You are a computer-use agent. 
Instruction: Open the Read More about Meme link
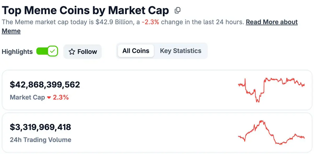coord(272,22)
